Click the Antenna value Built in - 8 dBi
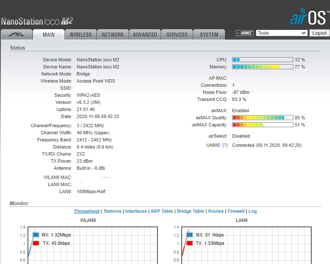 91,168
